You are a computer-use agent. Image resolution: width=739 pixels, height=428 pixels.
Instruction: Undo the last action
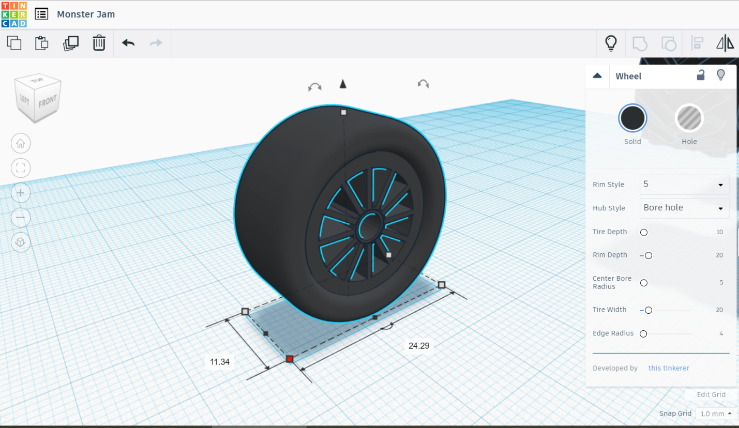(x=128, y=43)
